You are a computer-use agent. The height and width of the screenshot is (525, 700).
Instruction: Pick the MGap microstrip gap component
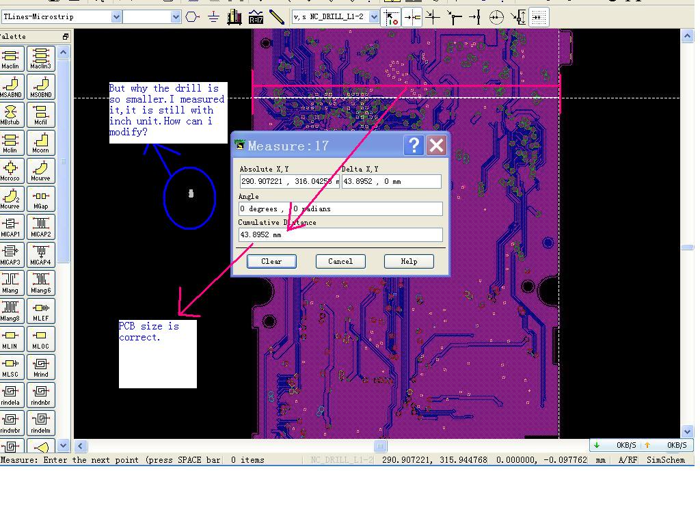point(40,200)
